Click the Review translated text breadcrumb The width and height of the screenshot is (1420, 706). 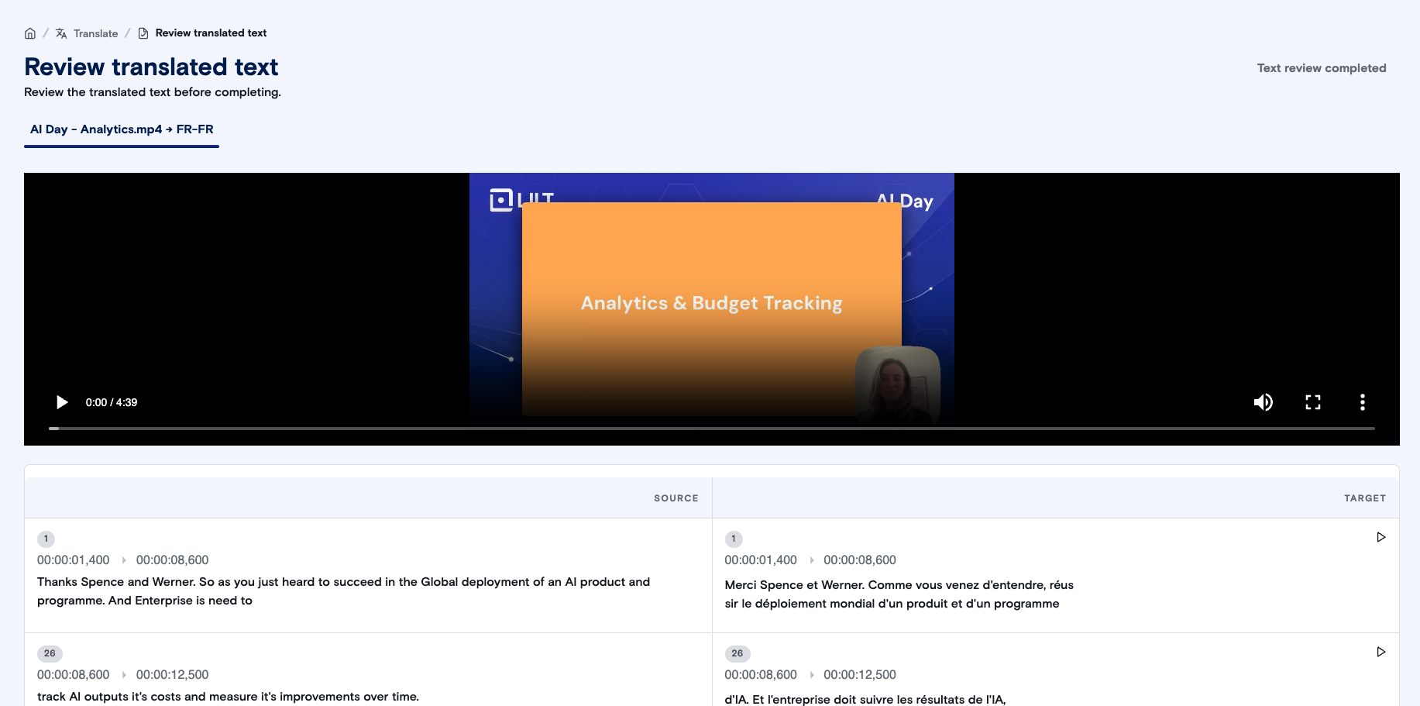click(x=211, y=33)
